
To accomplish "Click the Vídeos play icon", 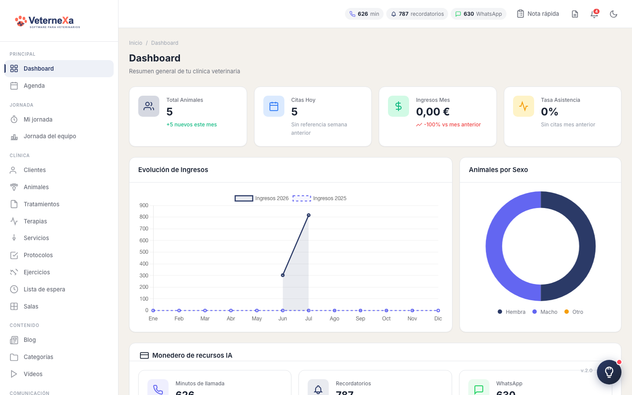I will tap(14, 374).
